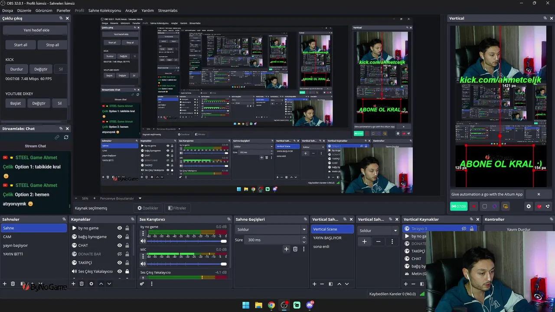The height and width of the screenshot is (312, 555).
Task: Click the Vertical streaming timer 07:09 button
Action: click(459, 206)
